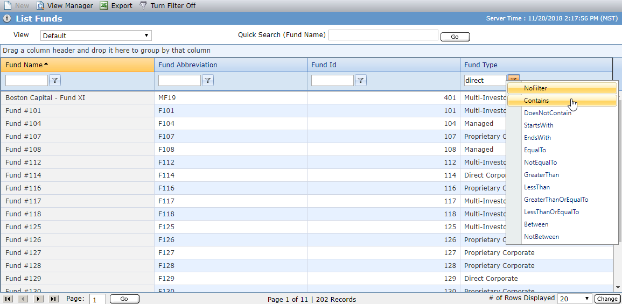The width and height of the screenshot is (622, 304).
Task: Select Contains from filter menu
Action: (x=562, y=101)
